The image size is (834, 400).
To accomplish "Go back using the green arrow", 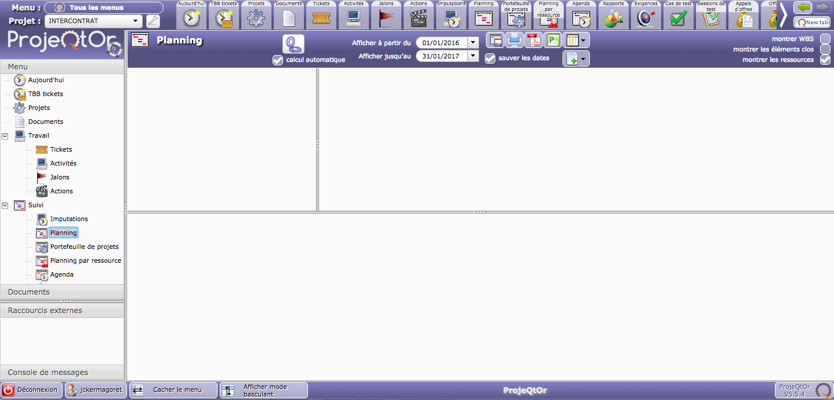I will 803,8.
